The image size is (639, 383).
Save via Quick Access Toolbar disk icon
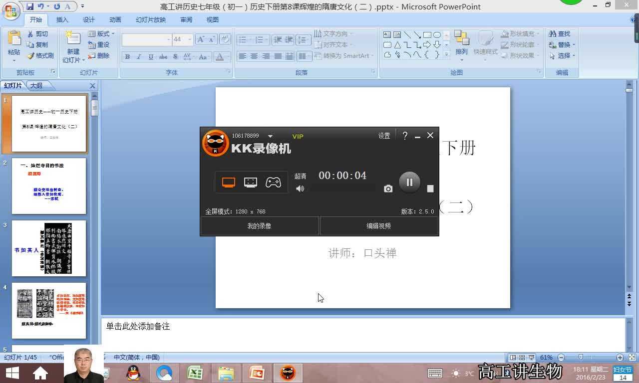pos(30,7)
